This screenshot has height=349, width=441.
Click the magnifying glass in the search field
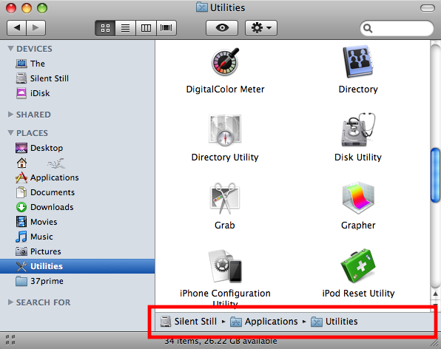click(368, 28)
